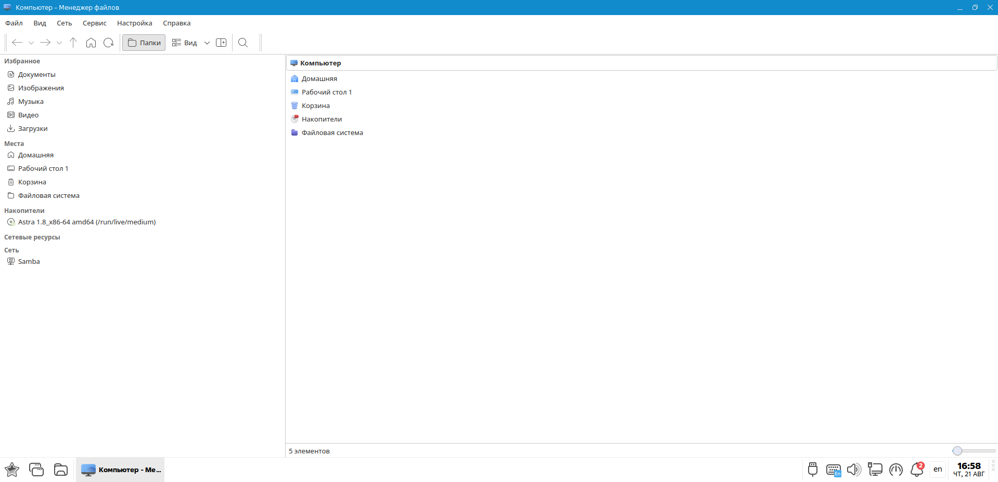Viewport: 998px width, 482px height.
Task: Select the Astra 1.8 drive in sidebar
Action: click(87, 222)
